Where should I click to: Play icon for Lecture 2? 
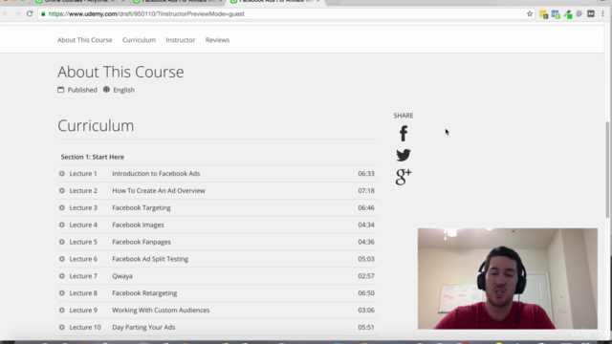pos(61,191)
